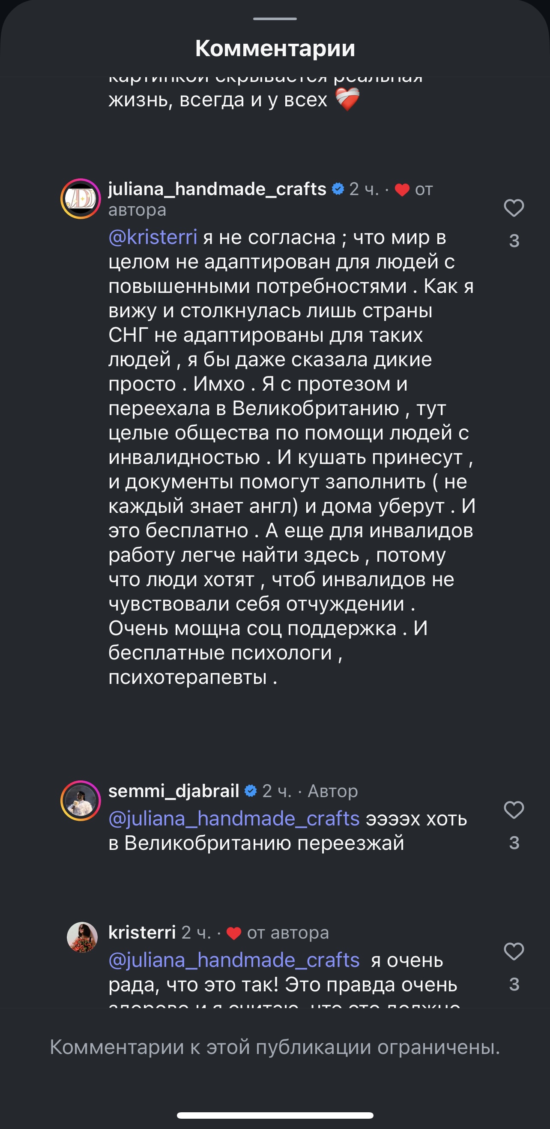
Task: Like juliana_handmade_crafts' long comment
Action: [x=514, y=208]
